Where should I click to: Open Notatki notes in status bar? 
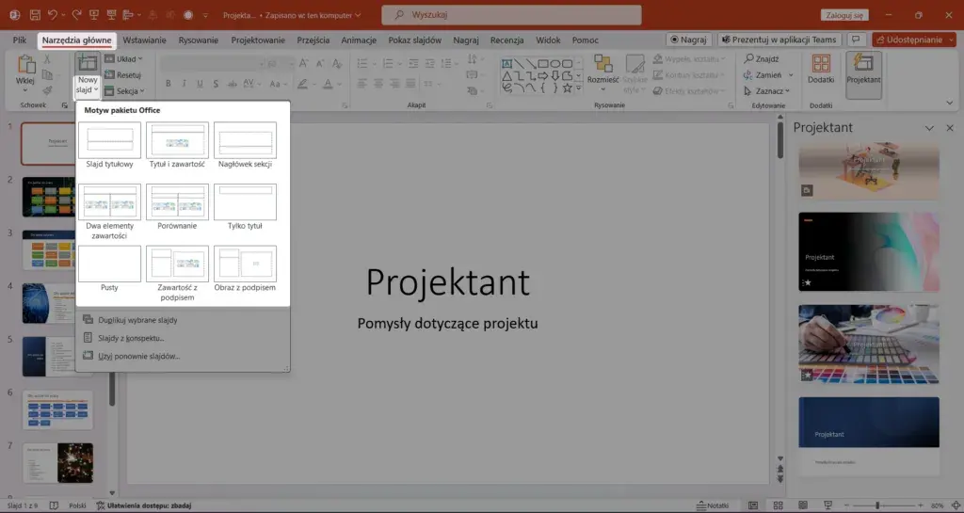(712, 505)
